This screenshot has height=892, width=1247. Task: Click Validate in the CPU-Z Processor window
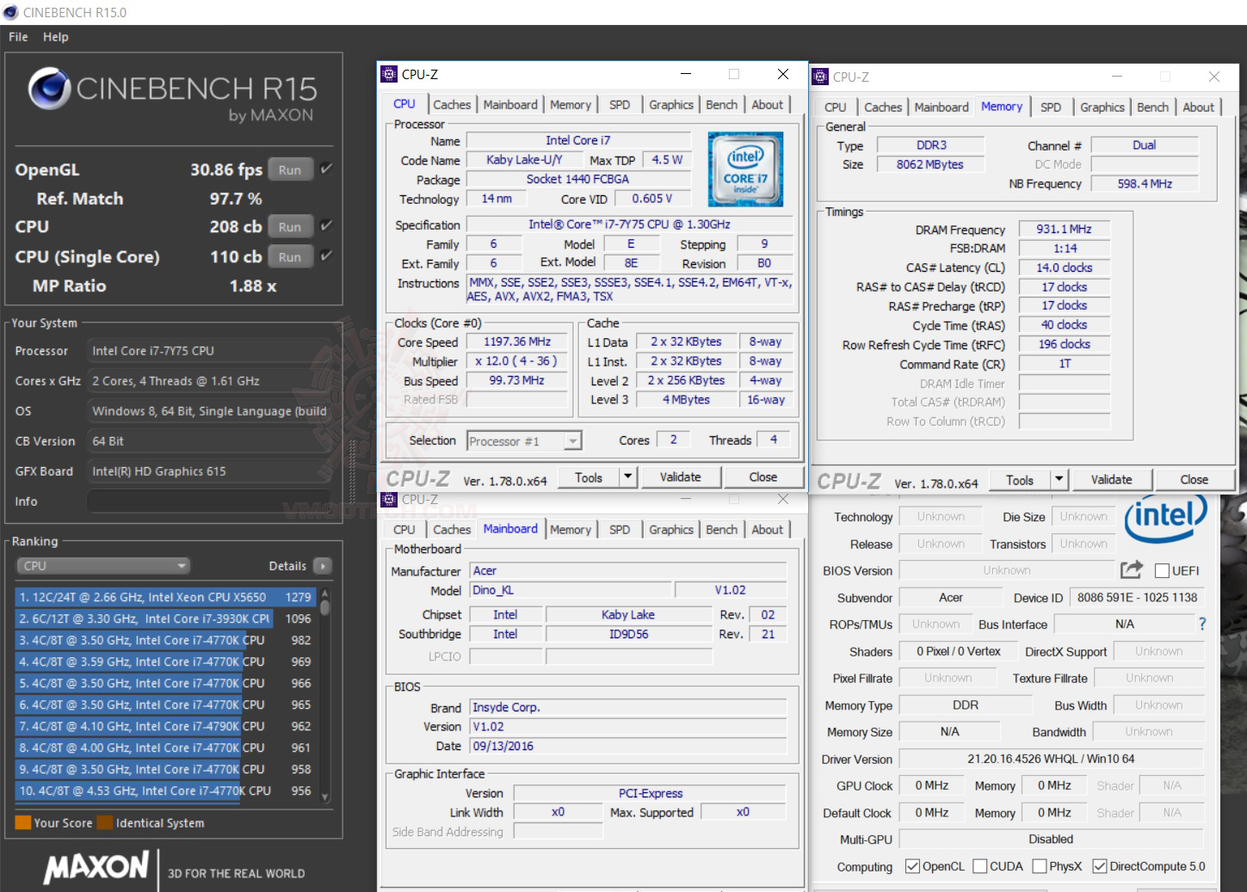680,477
